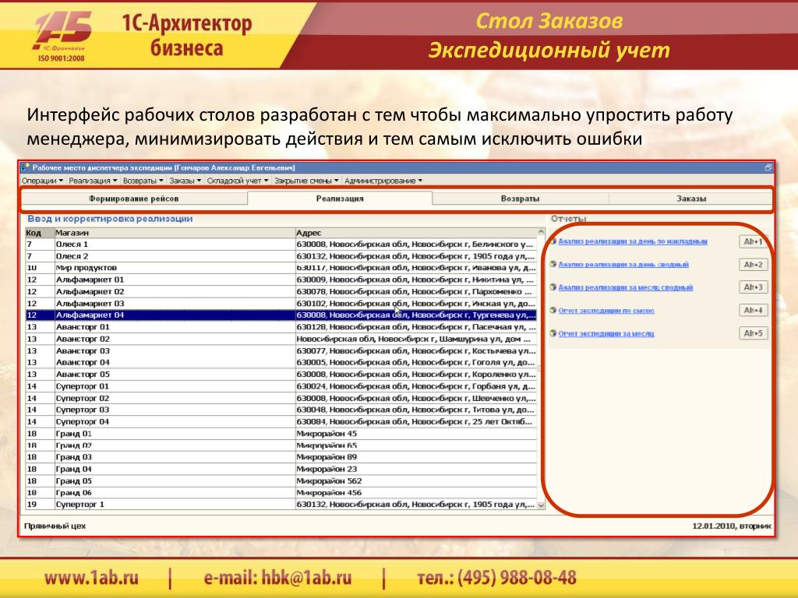Image resolution: width=798 pixels, height=598 pixels.
Task: Select the 'Суперторг 03' row
Action: (281, 410)
